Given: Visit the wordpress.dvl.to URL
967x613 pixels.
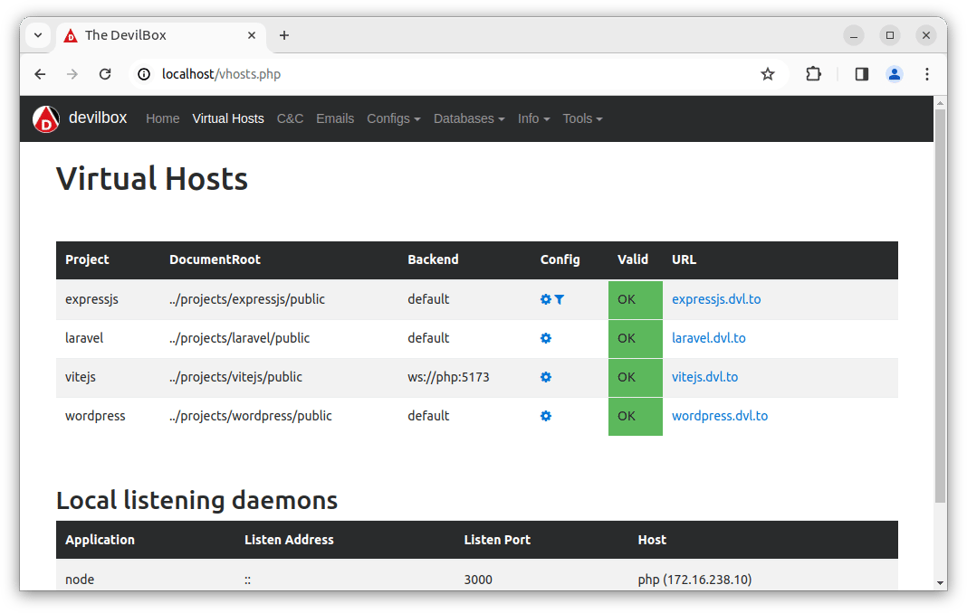Looking at the screenshot, I should [719, 416].
